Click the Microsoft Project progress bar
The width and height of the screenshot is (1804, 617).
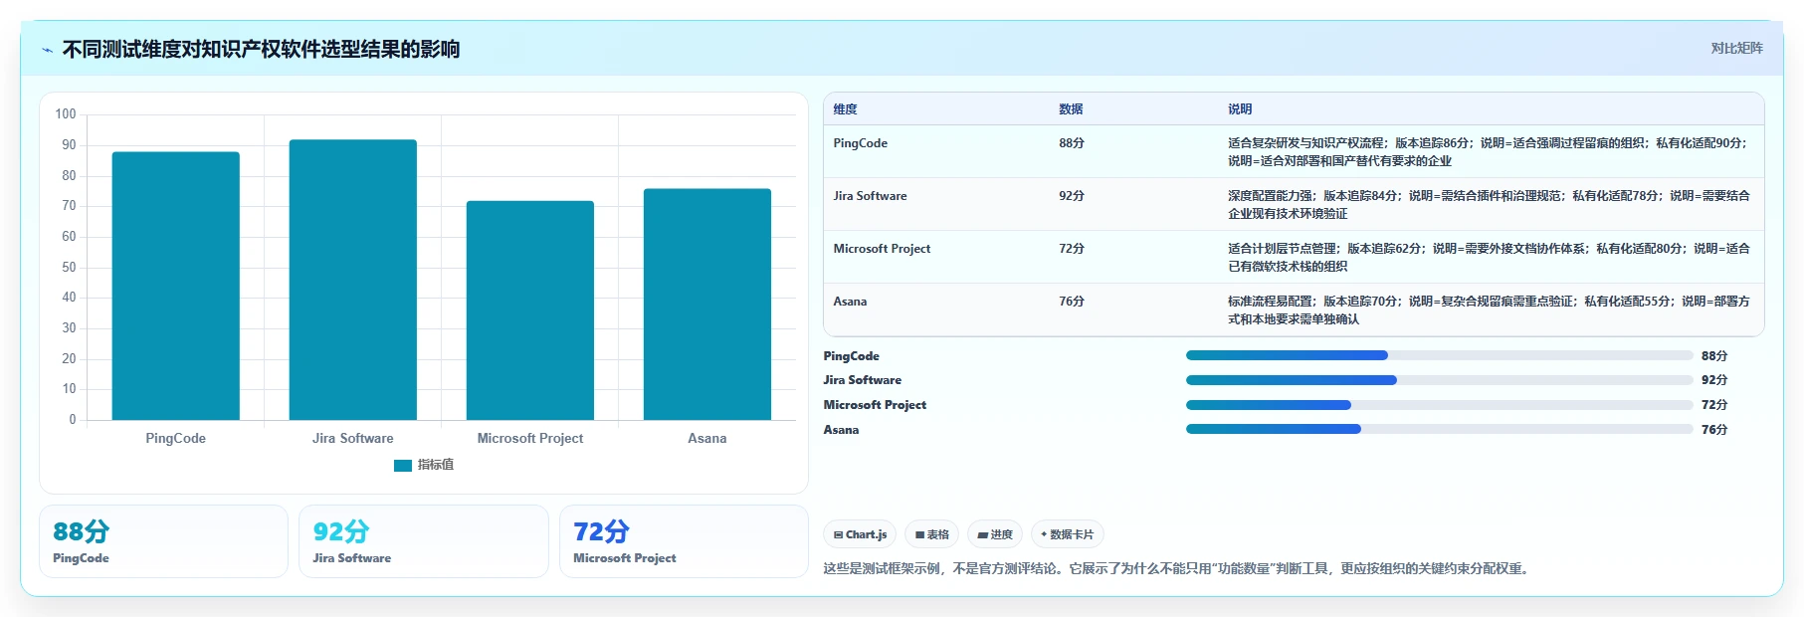click(1439, 405)
